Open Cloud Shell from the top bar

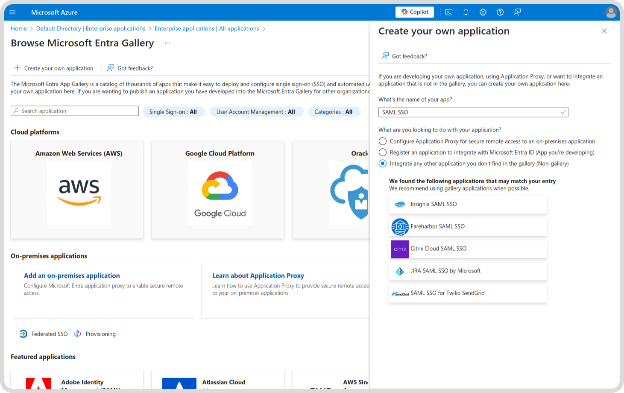(x=449, y=12)
